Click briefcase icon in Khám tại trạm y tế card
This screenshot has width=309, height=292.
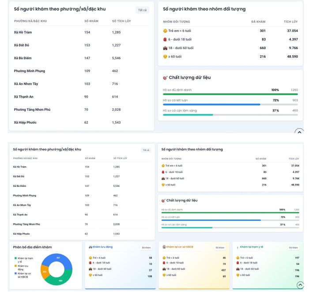(x=237, y=269)
